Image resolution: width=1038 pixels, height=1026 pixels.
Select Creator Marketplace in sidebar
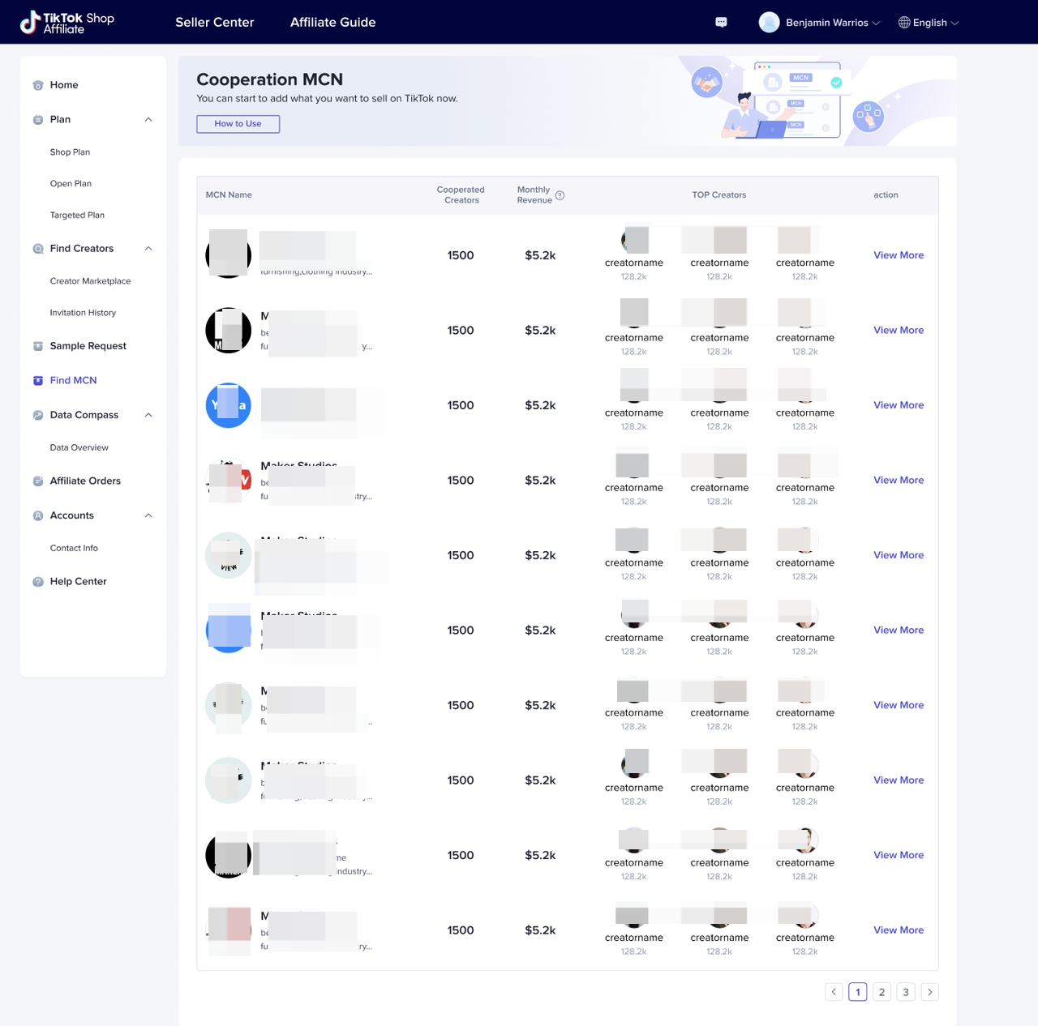pyautogui.click(x=90, y=281)
